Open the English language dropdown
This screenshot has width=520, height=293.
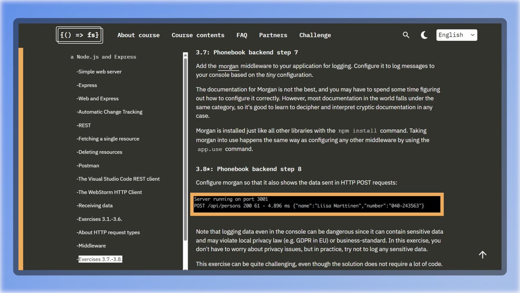point(457,35)
